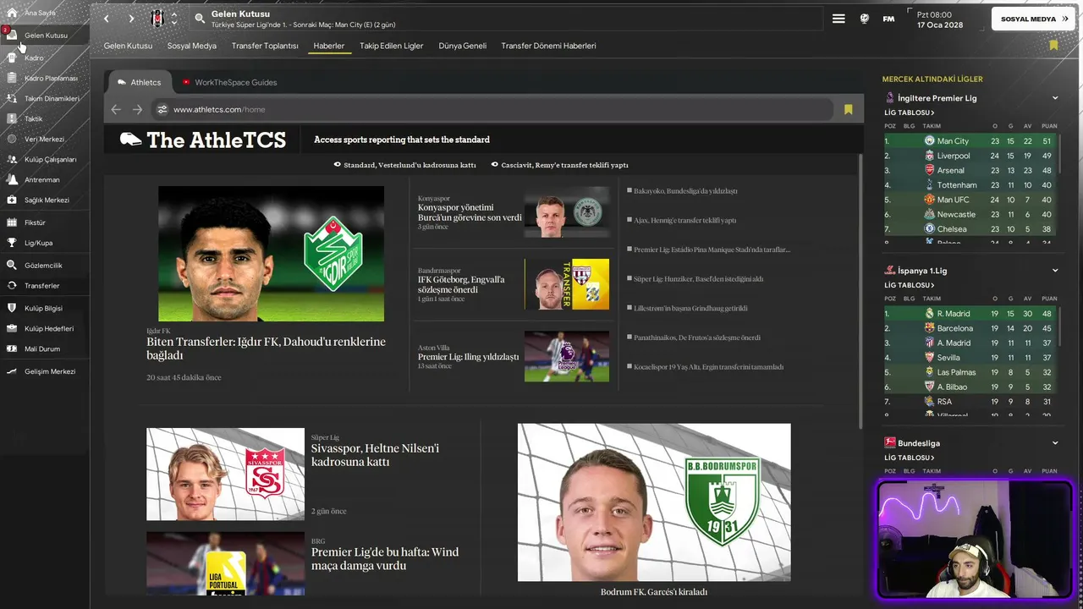
Task: Go back with top bar back arrow
Action: pyautogui.click(x=107, y=19)
